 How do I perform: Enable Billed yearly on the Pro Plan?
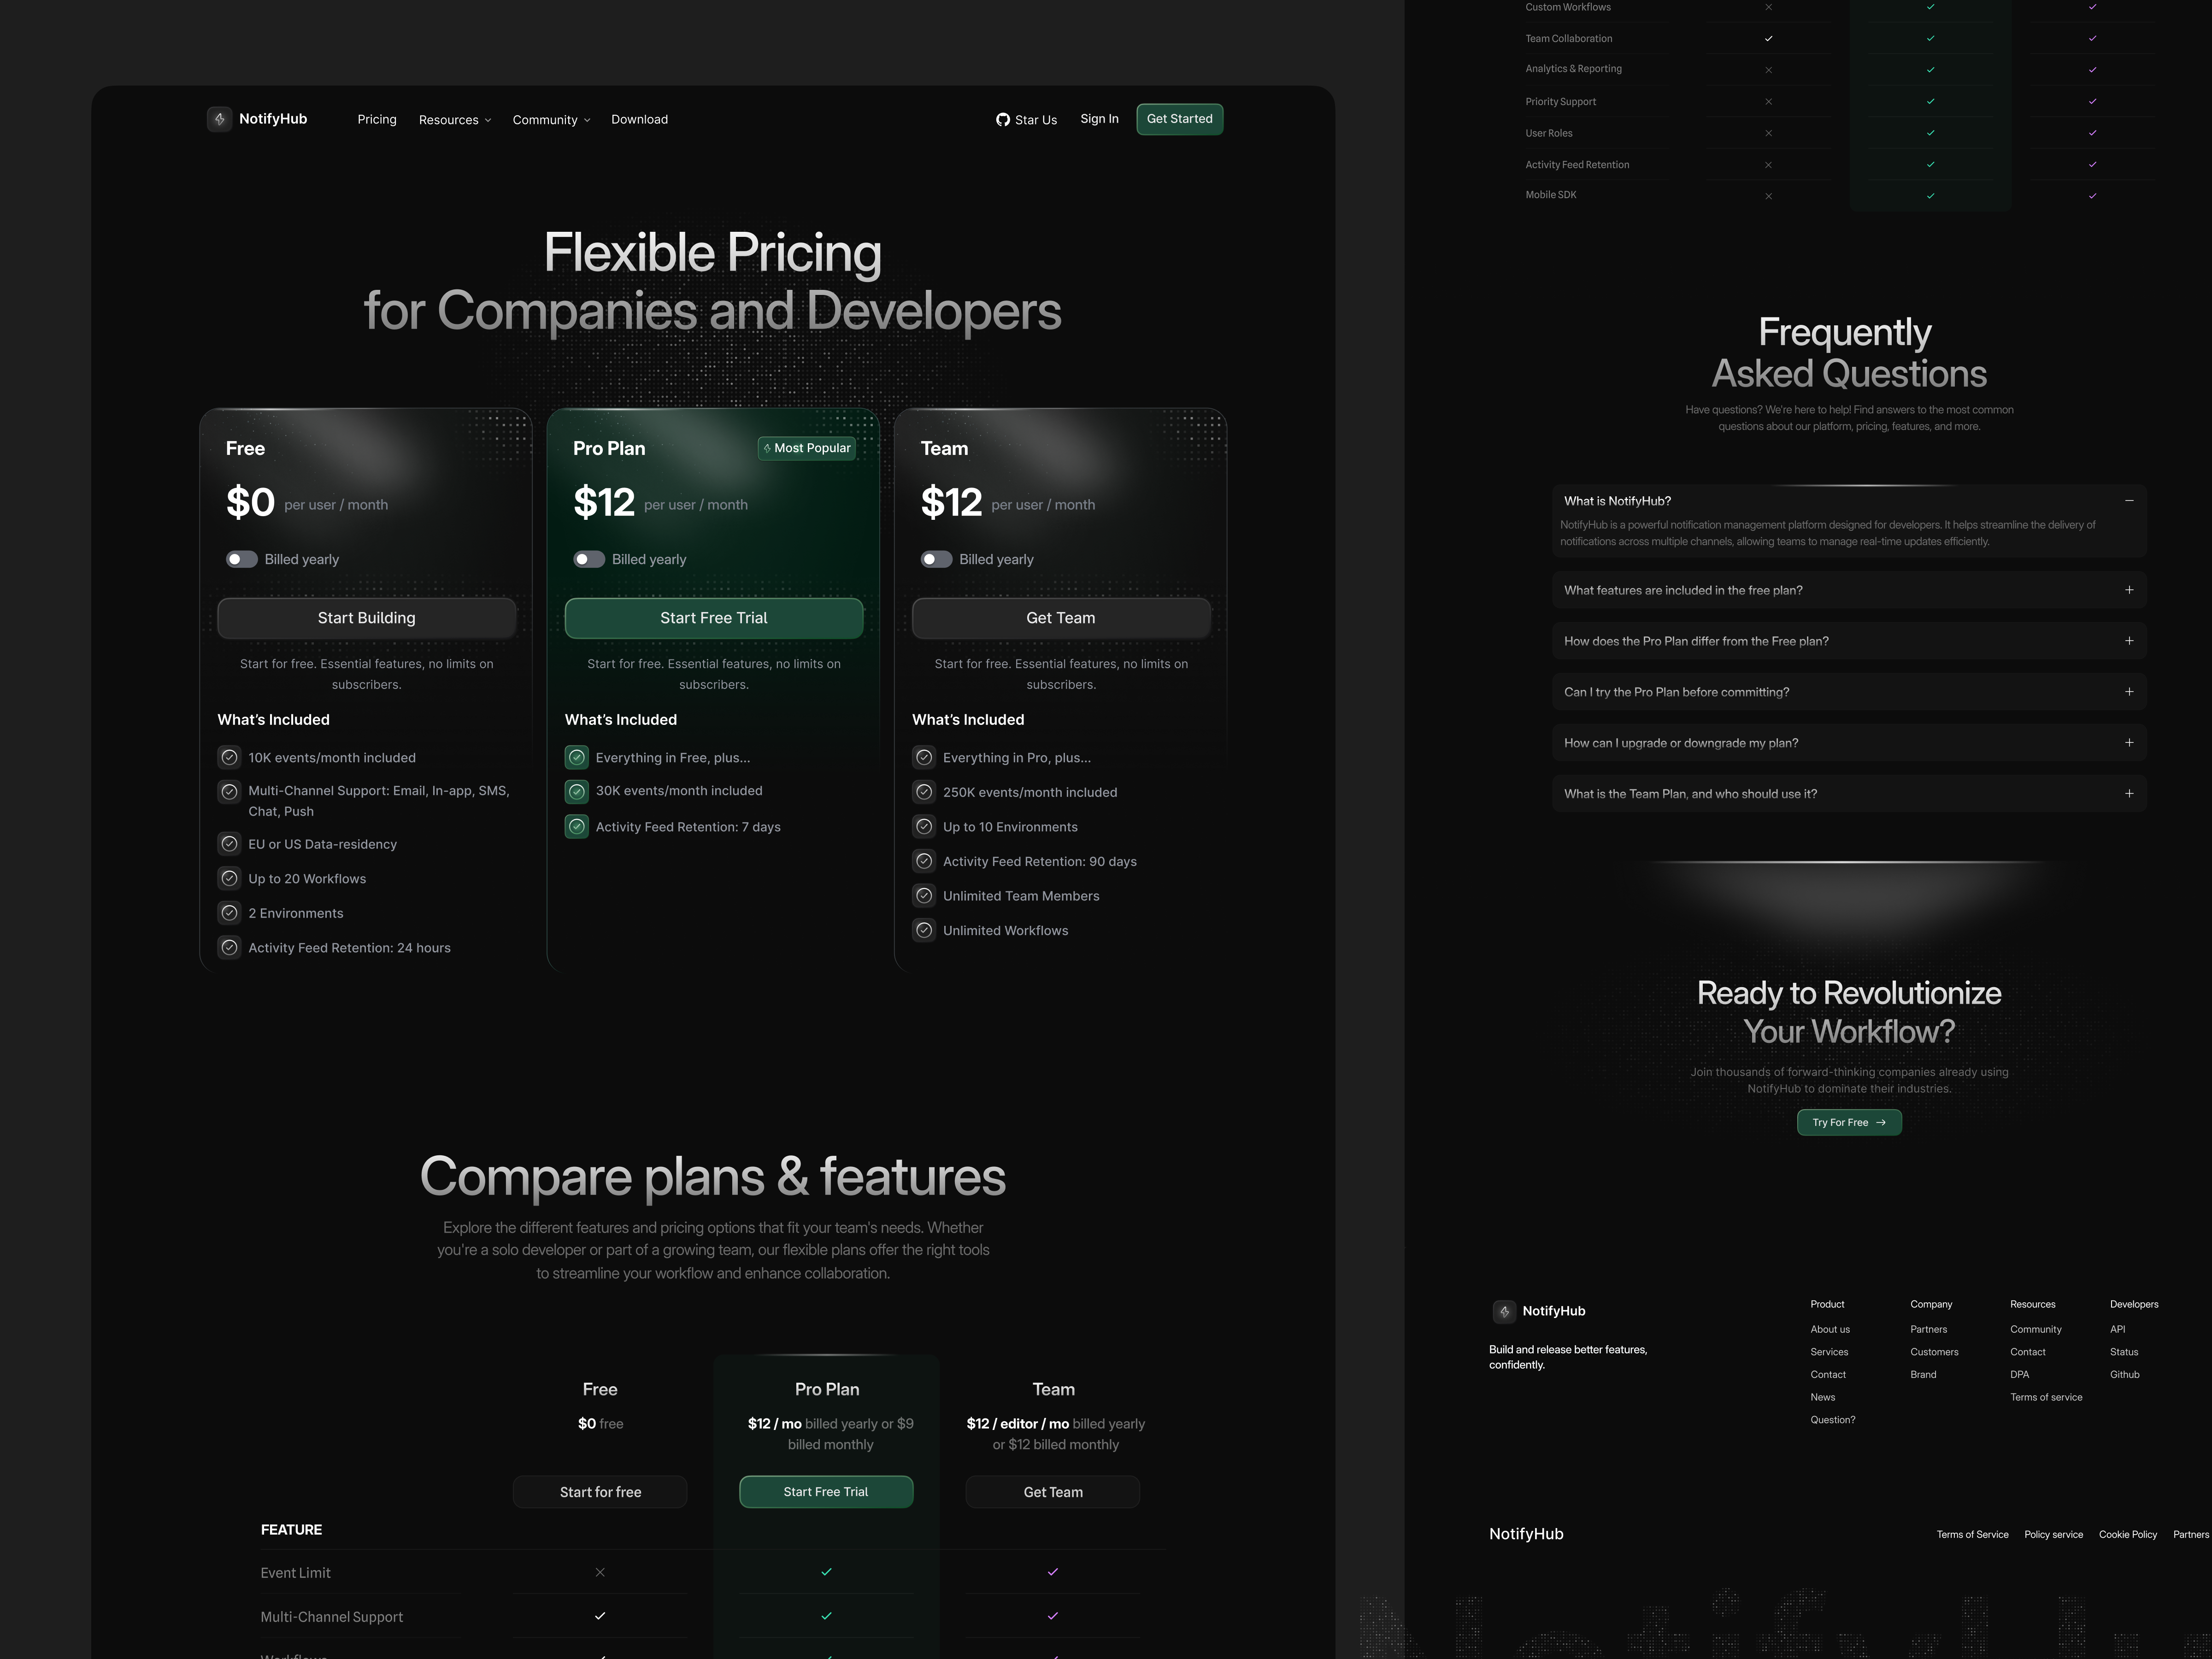pos(589,559)
